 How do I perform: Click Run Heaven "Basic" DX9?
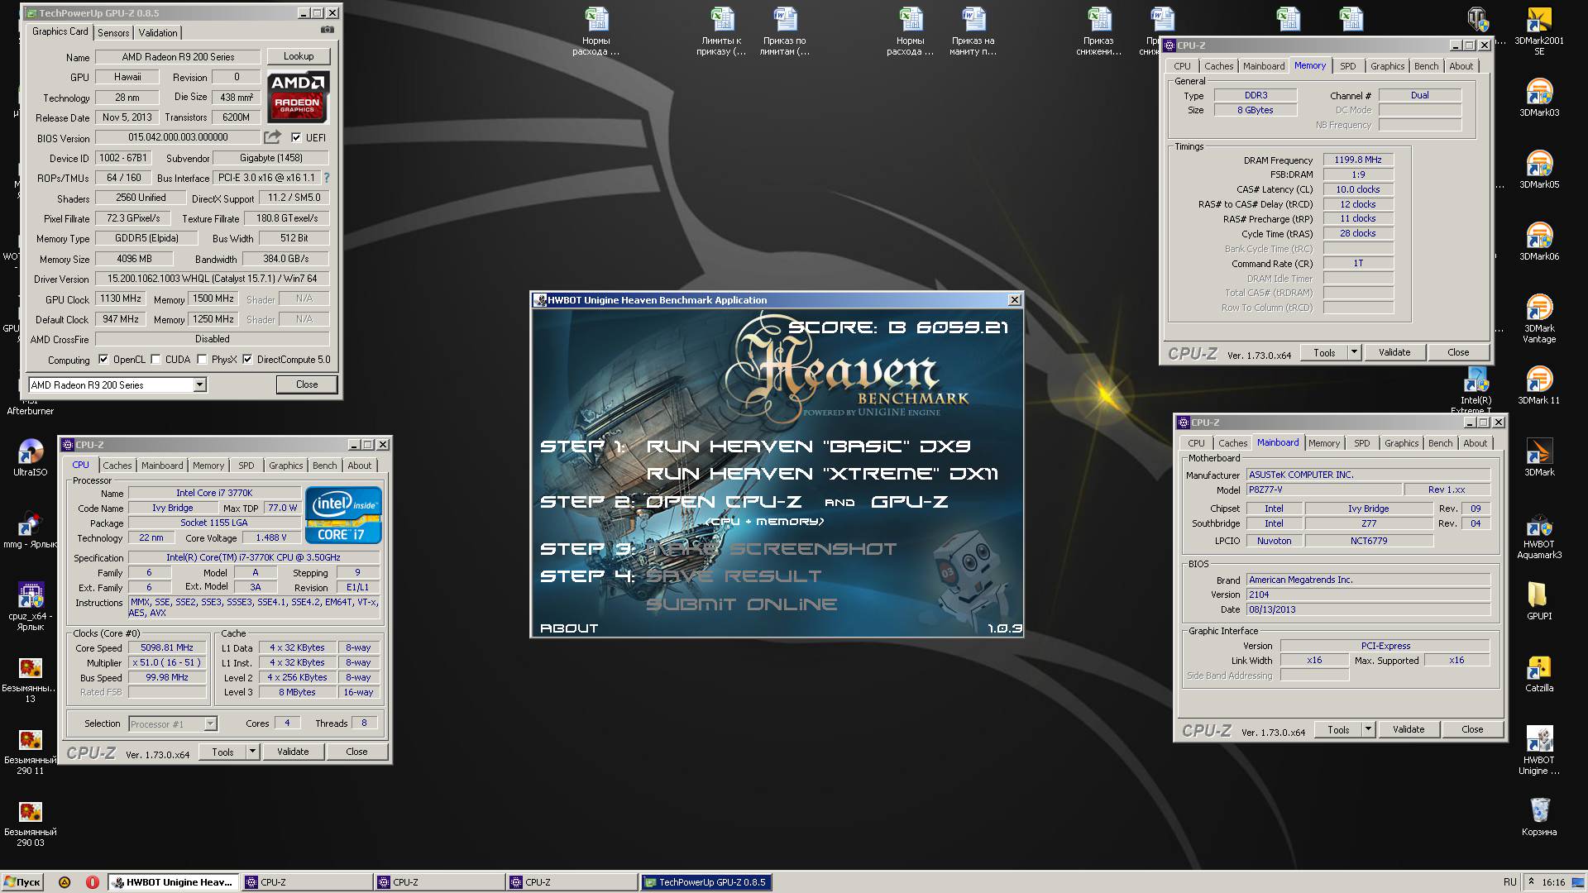click(x=808, y=446)
